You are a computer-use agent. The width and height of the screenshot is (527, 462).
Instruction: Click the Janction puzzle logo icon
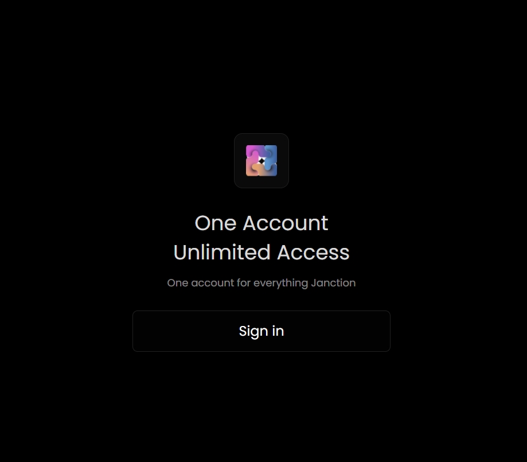(x=261, y=161)
